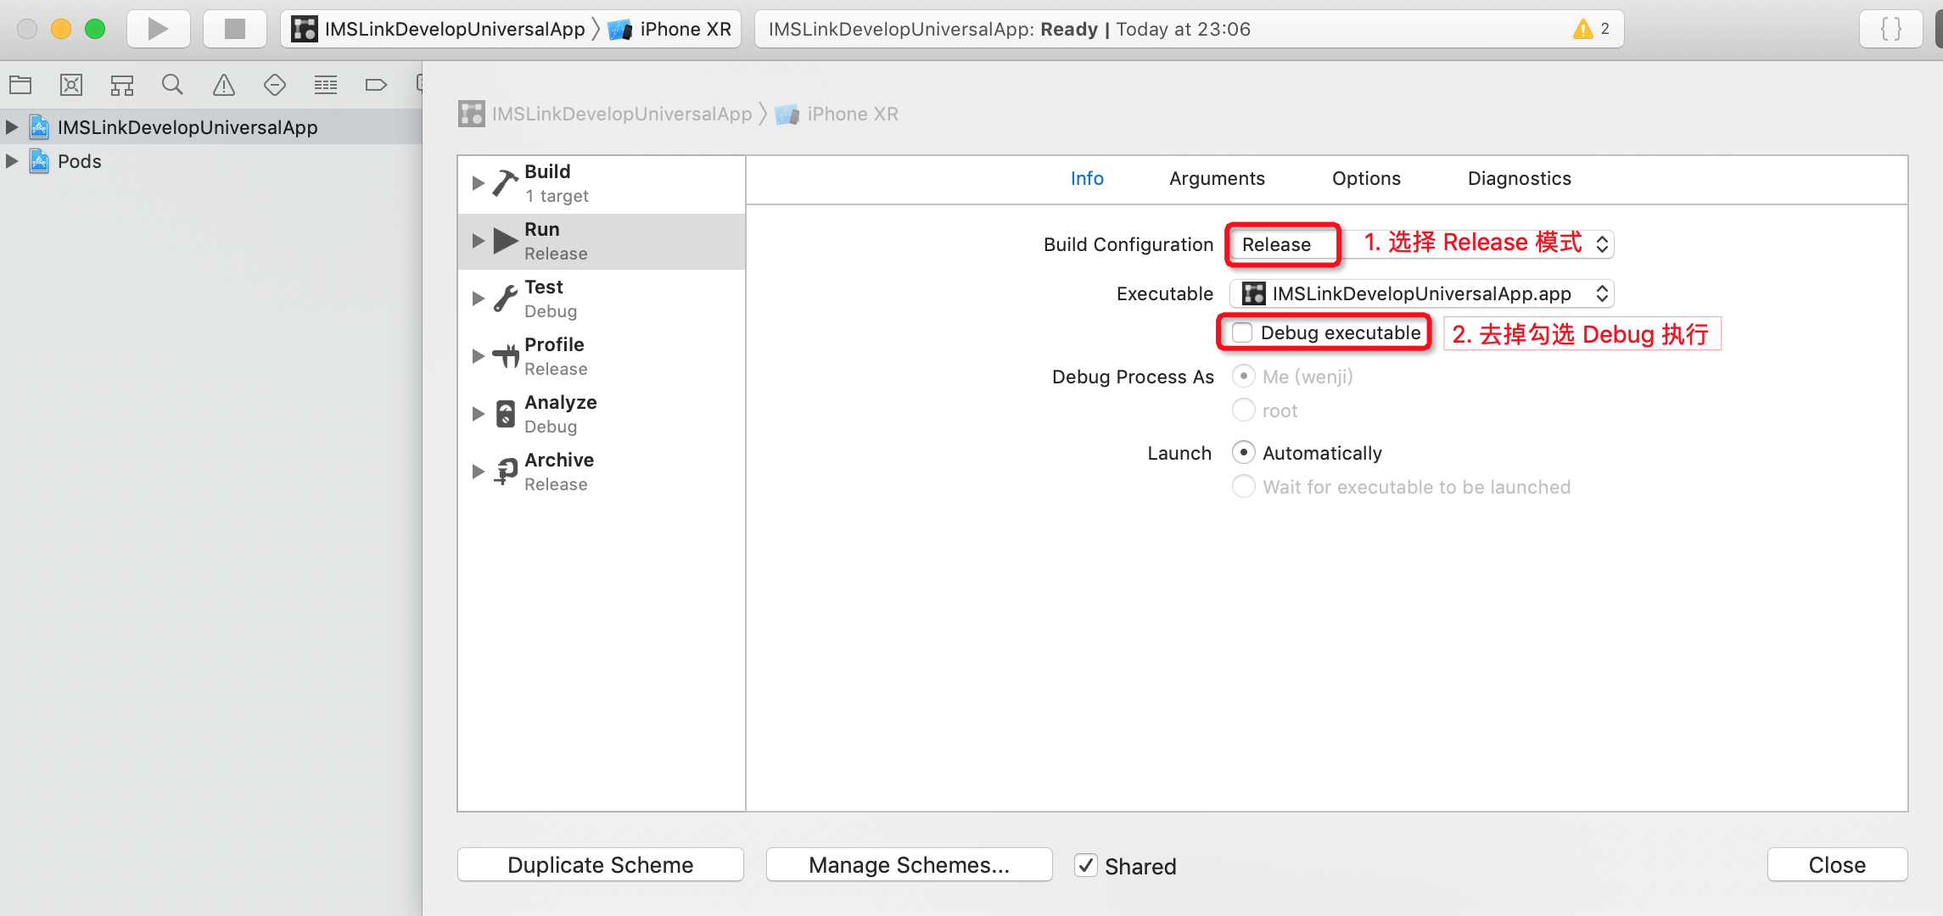Select the Archive Release action row

[x=602, y=472]
